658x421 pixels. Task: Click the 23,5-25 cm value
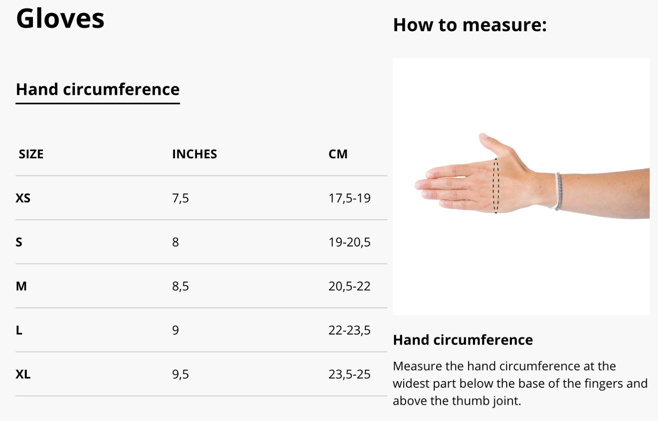[349, 374]
